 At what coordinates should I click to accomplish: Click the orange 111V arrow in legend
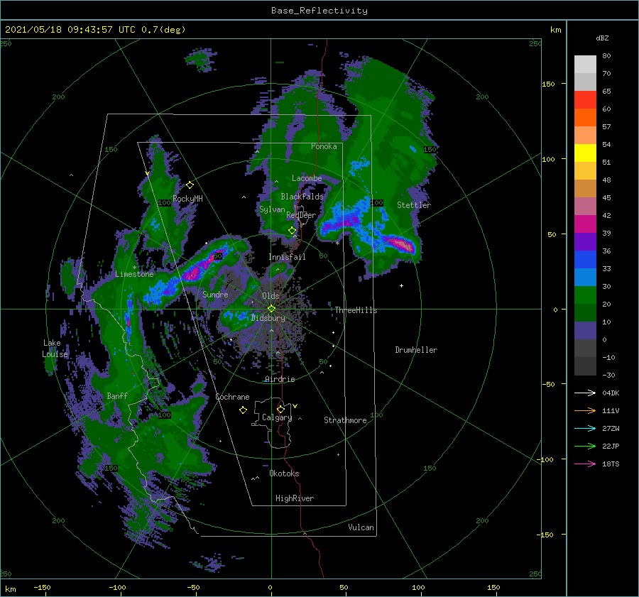pyautogui.click(x=585, y=411)
